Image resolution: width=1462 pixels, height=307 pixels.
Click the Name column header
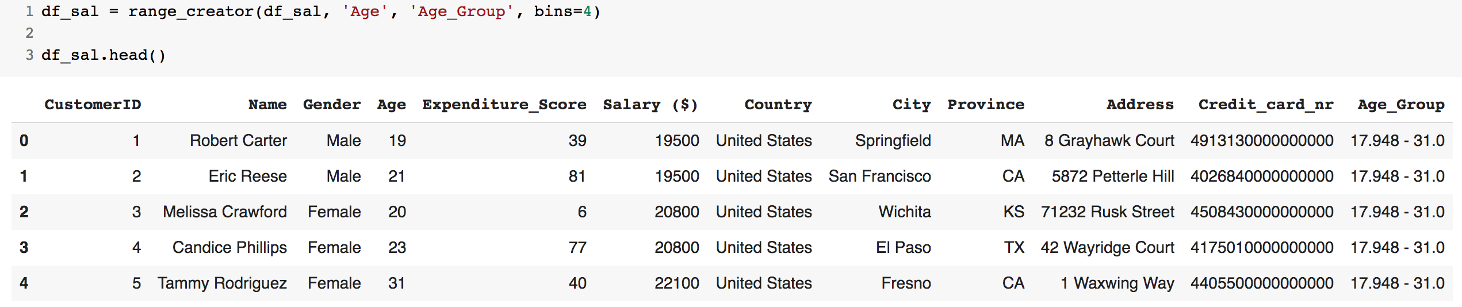[267, 105]
